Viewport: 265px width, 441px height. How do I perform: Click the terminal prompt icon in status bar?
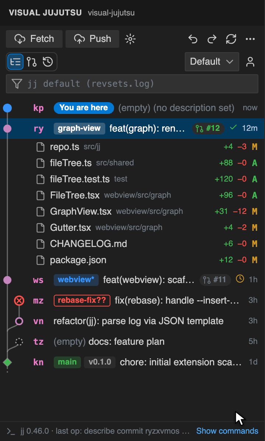point(11,431)
